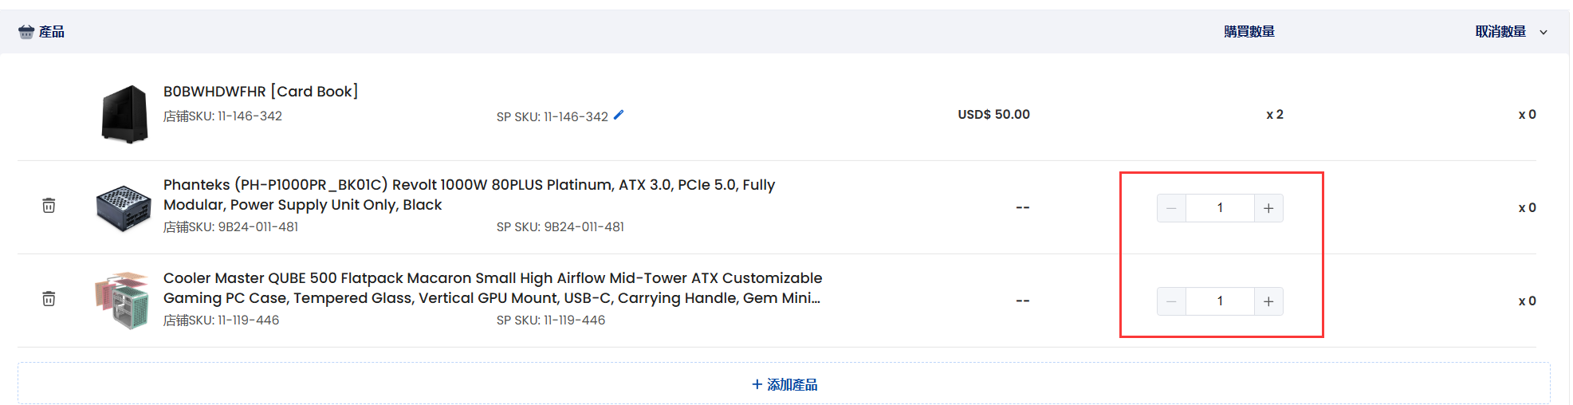
Task: Increase quantity for Cooler Master QUBE 500
Action: point(1268,301)
